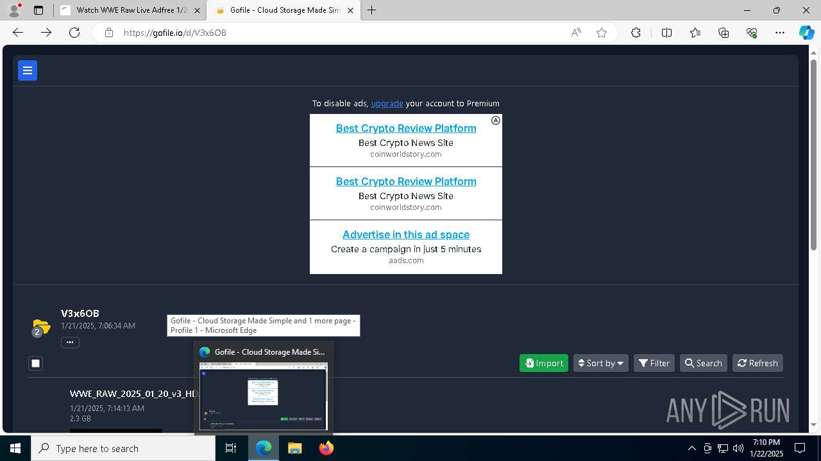The image size is (821, 461).
Task: Reload the Gofile page
Action: [x=74, y=33]
